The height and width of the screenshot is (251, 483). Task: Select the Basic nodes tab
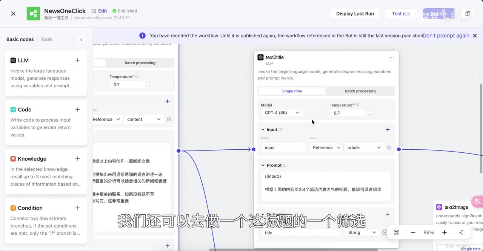[20, 39]
